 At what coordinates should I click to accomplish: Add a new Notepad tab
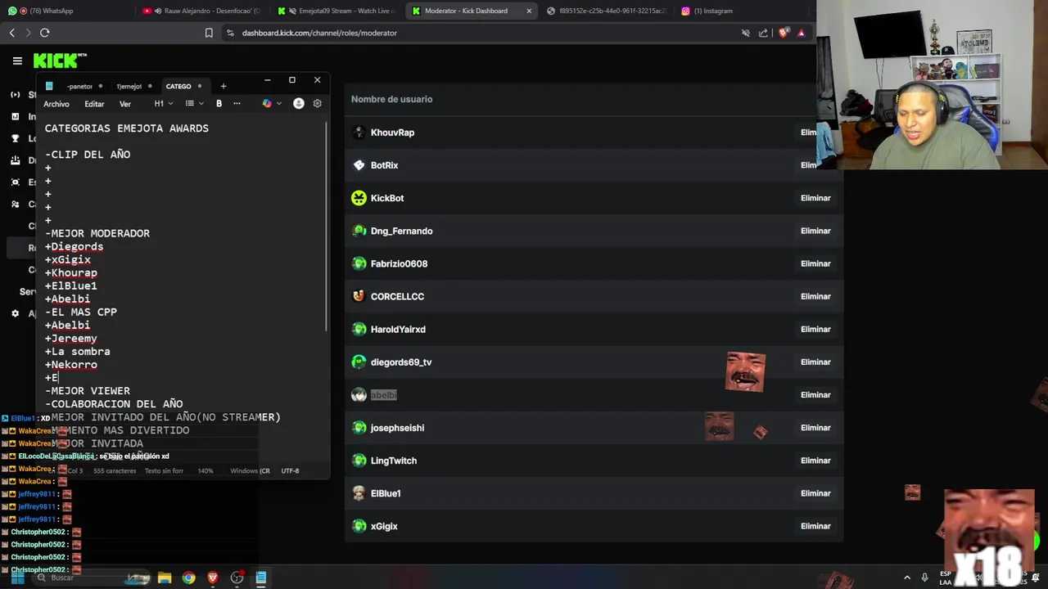pyautogui.click(x=223, y=86)
